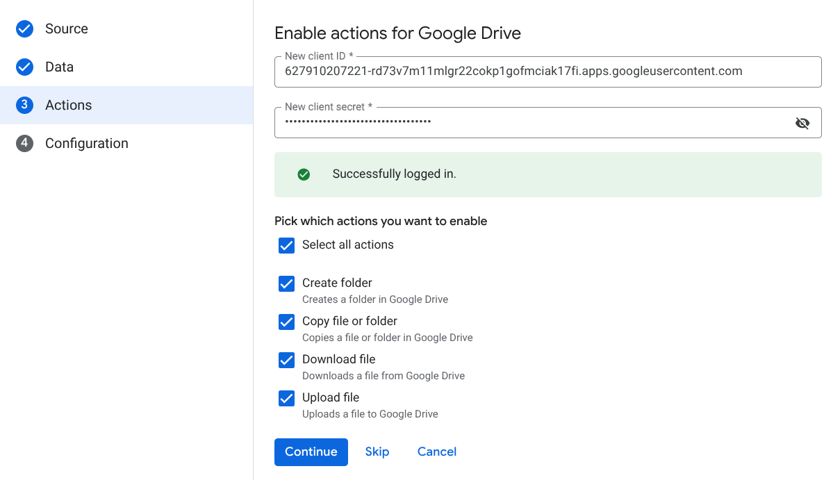The image size is (833, 480).
Task: Click the Skip button
Action: point(377,452)
